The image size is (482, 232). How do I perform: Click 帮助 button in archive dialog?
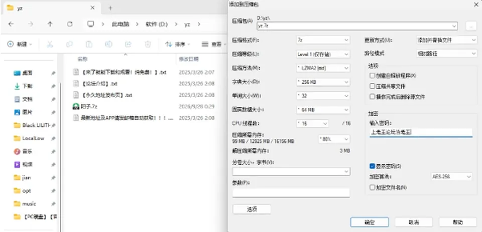pyautogui.click(x=458, y=222)
